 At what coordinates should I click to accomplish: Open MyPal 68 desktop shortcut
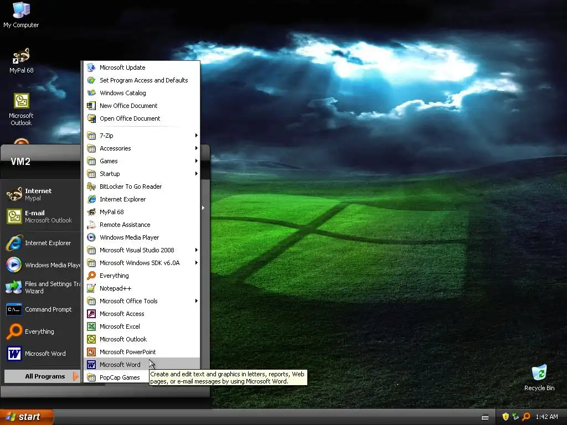point(21,60)
